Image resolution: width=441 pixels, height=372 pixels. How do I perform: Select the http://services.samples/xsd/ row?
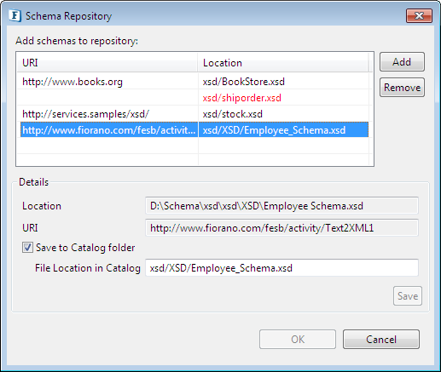coord(194,114)
